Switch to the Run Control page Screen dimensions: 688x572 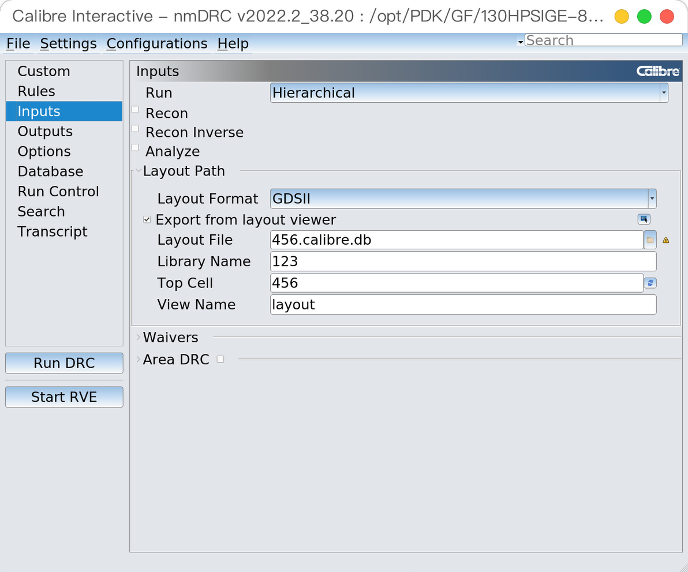point(64,191)
